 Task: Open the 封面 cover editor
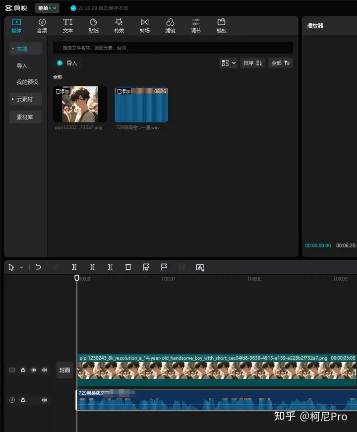65,370
